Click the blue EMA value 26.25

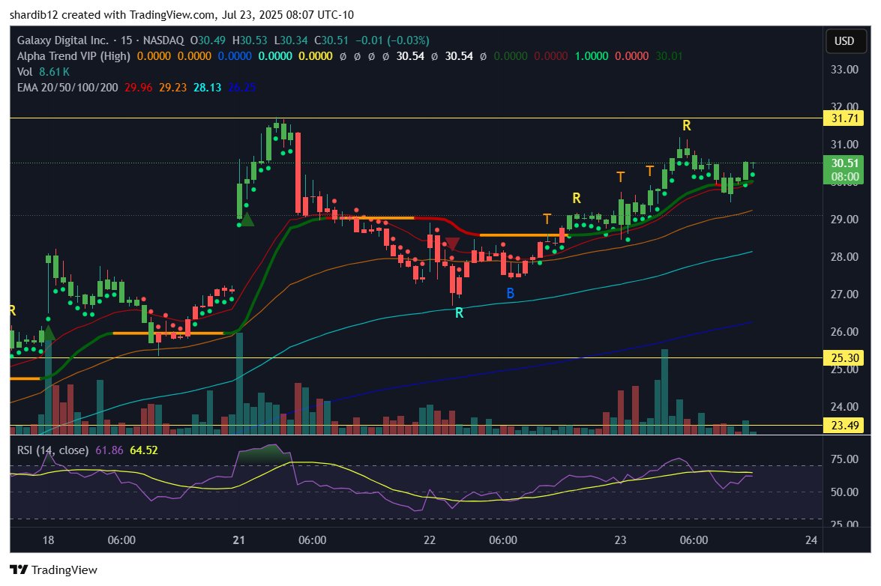coord(242,88)
